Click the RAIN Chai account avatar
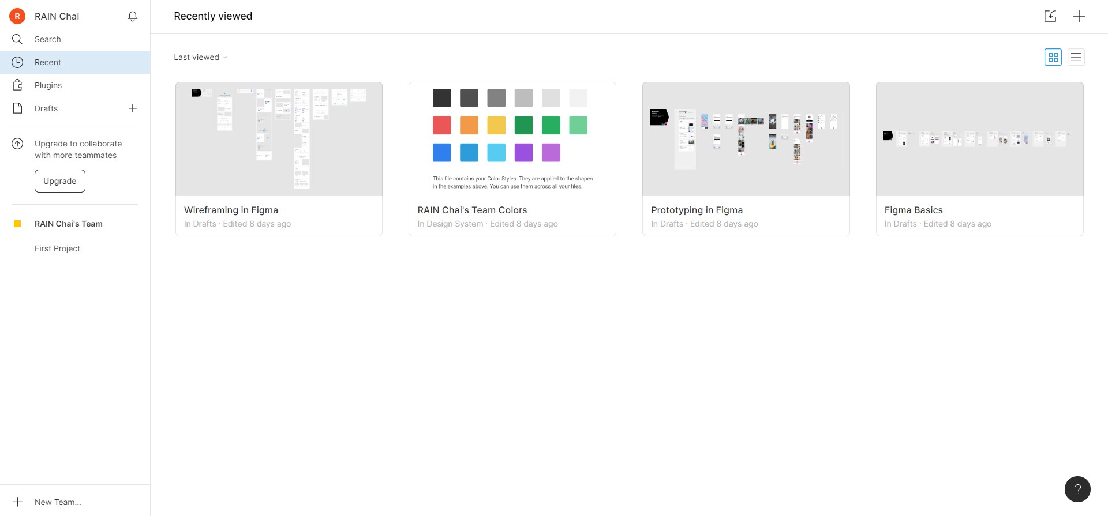Image resolution: width=1108 pixels, height=516 pixels. coord(17,16)
